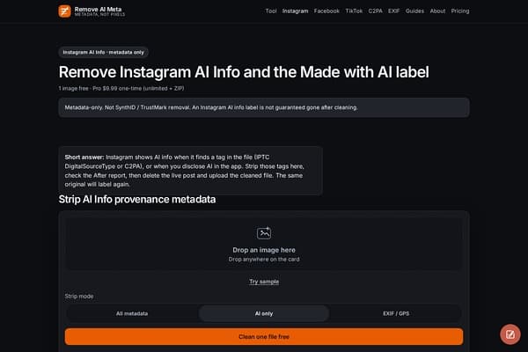This screenshot has width=528, height=352.
Task: Click the Drop anywhere on the card text
Action: click(x=264, y=260)
